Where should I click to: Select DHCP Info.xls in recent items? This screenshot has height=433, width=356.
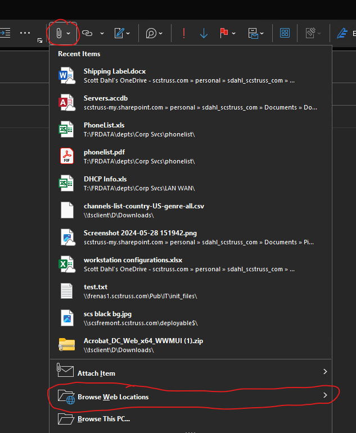click(191, 183)
